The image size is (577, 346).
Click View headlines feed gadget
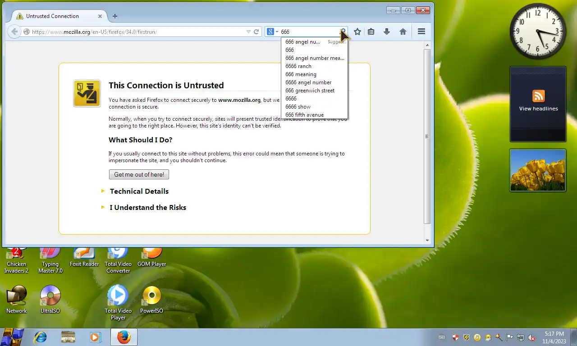pos(538,104)
